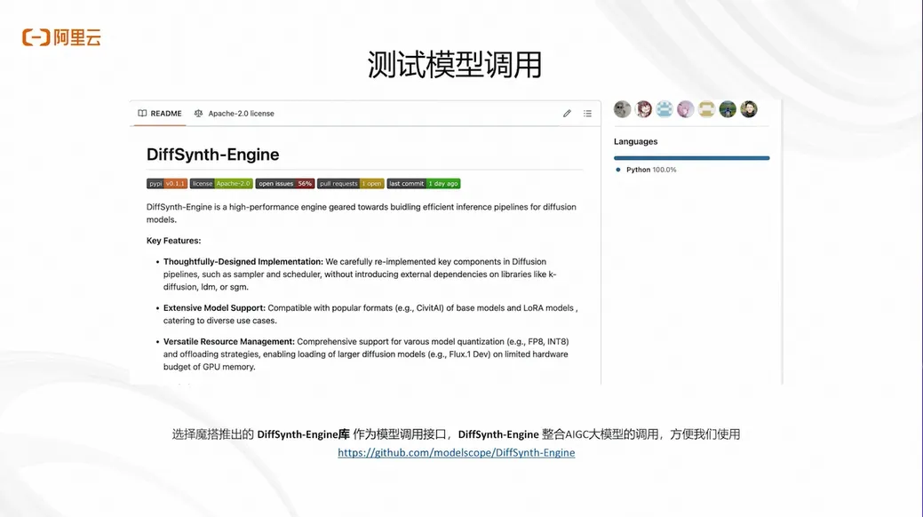Screen dimensions: 923x517
Task: Click the DiffSynth-Engine heading
Action: pyautogui.click(x=212, y=155)
